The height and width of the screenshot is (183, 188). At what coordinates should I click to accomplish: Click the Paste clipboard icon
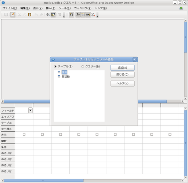coord(29,15)
